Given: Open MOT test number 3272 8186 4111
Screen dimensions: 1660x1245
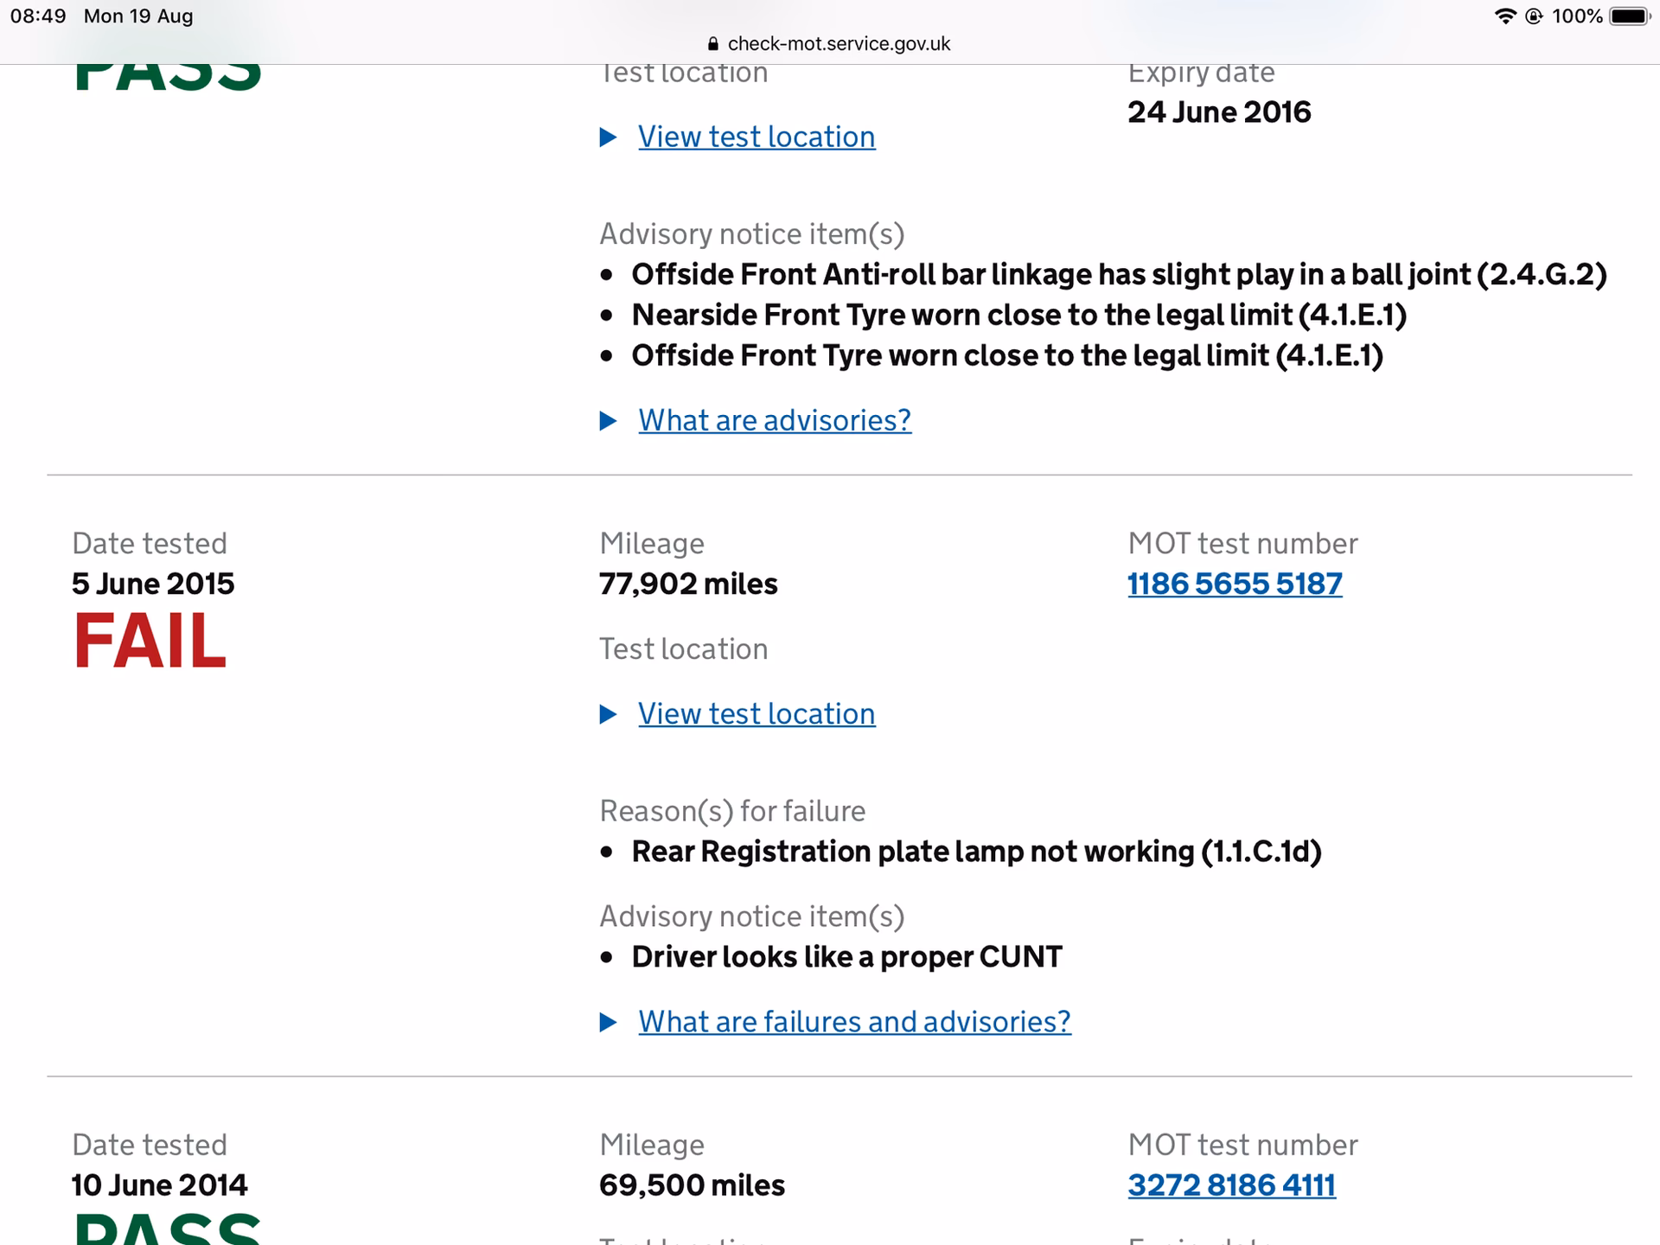Looking at the screenshot, I should (1231, 1185).
